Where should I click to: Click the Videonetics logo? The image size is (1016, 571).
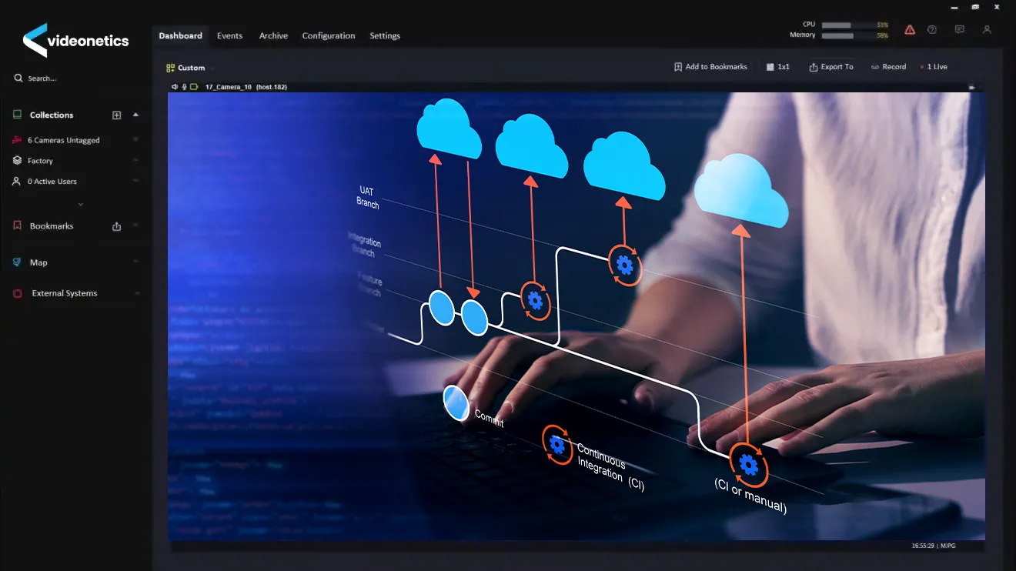75,41
